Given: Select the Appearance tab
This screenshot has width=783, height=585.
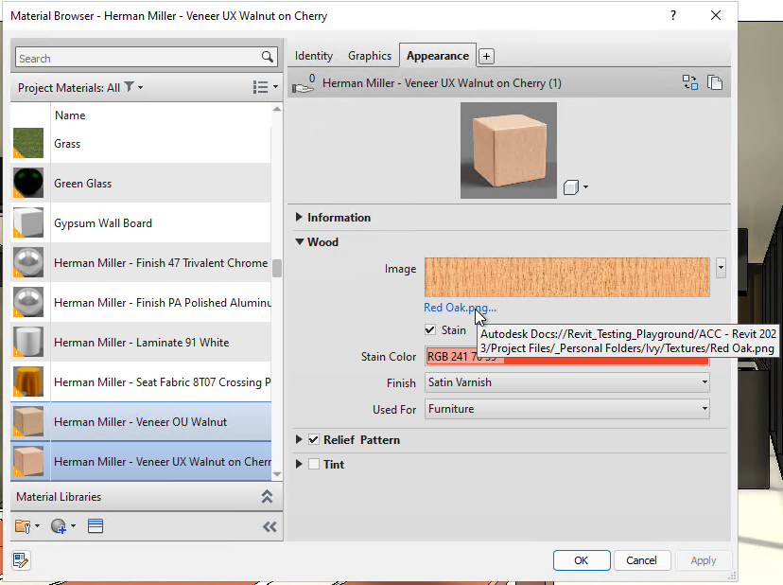Looking at the screenshot, I should pyautogui.click(x=438, y=56).
